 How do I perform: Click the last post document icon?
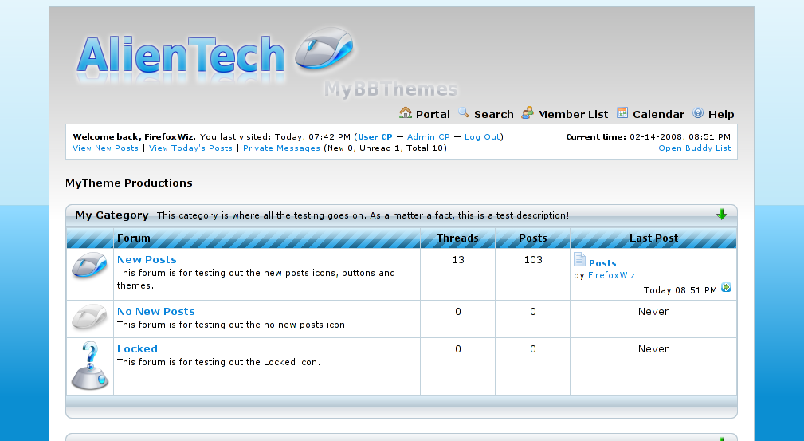(579, 260)
